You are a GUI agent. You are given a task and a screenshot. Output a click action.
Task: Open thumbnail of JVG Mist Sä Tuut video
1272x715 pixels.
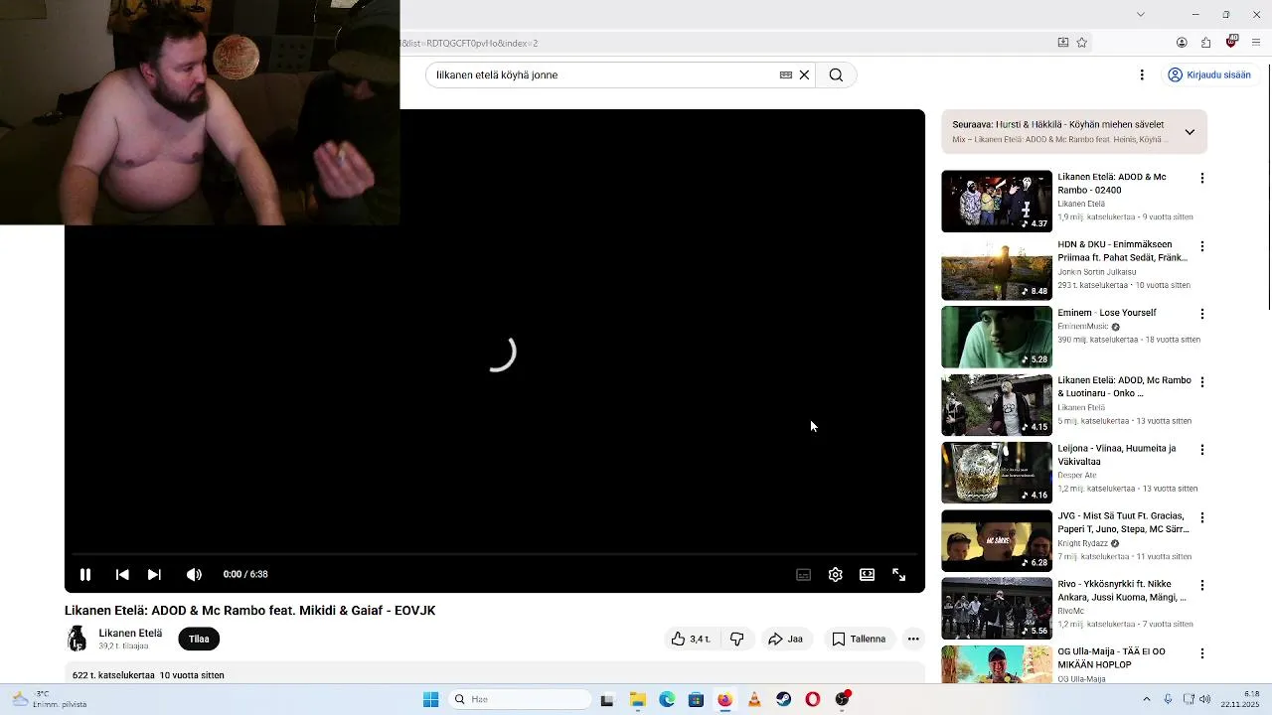997,541
